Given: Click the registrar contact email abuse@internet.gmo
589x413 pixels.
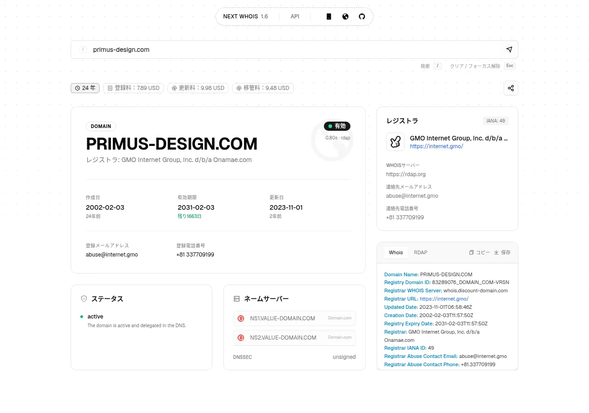Looking at the screenshot, I should pyautogui.click(x=412, y=196).
